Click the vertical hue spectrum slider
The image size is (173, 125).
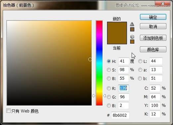click(99, 63)
